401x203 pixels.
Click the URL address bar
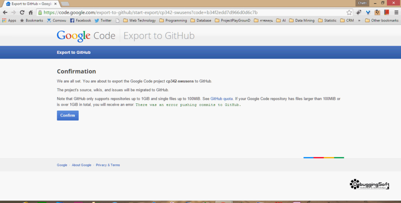click(194, 12)
